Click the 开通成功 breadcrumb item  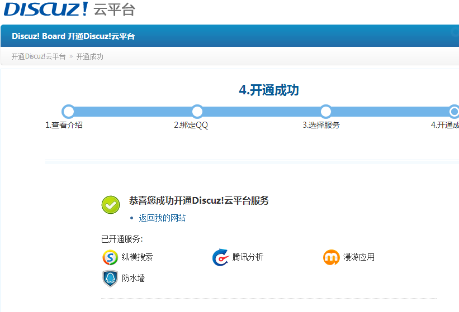pyautogui.click(x=90, y=56)
